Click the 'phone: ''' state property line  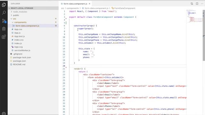click(88, 57)
